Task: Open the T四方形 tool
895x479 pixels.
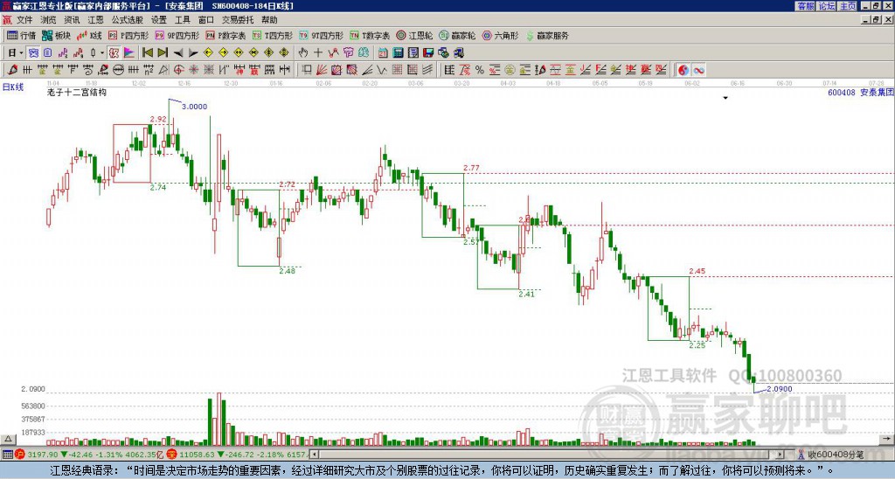Action: [x=274, y=35]
